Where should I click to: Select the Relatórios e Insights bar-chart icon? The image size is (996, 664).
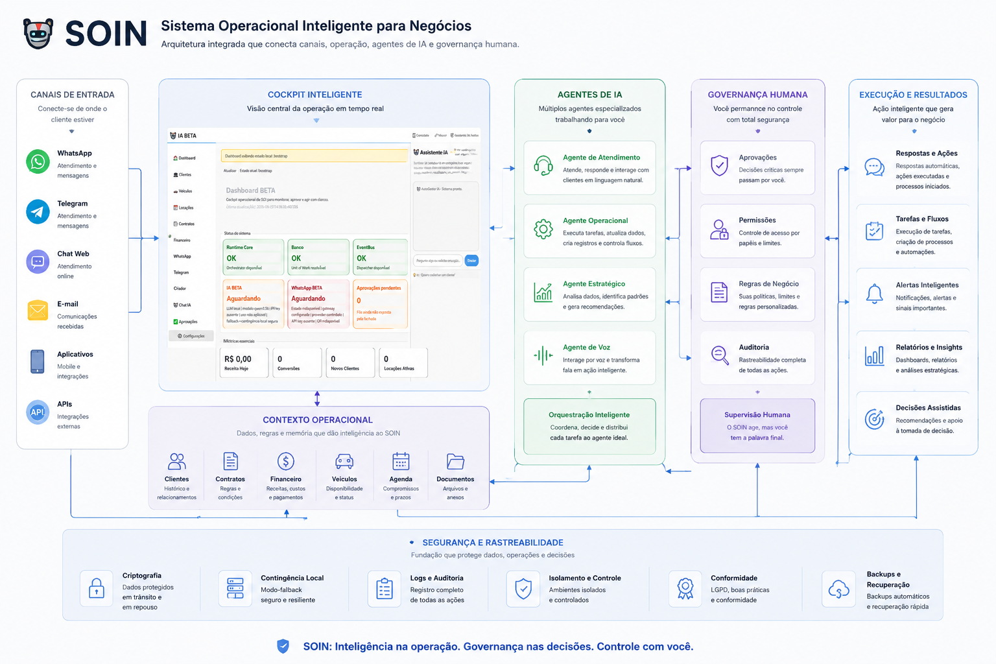875,355
